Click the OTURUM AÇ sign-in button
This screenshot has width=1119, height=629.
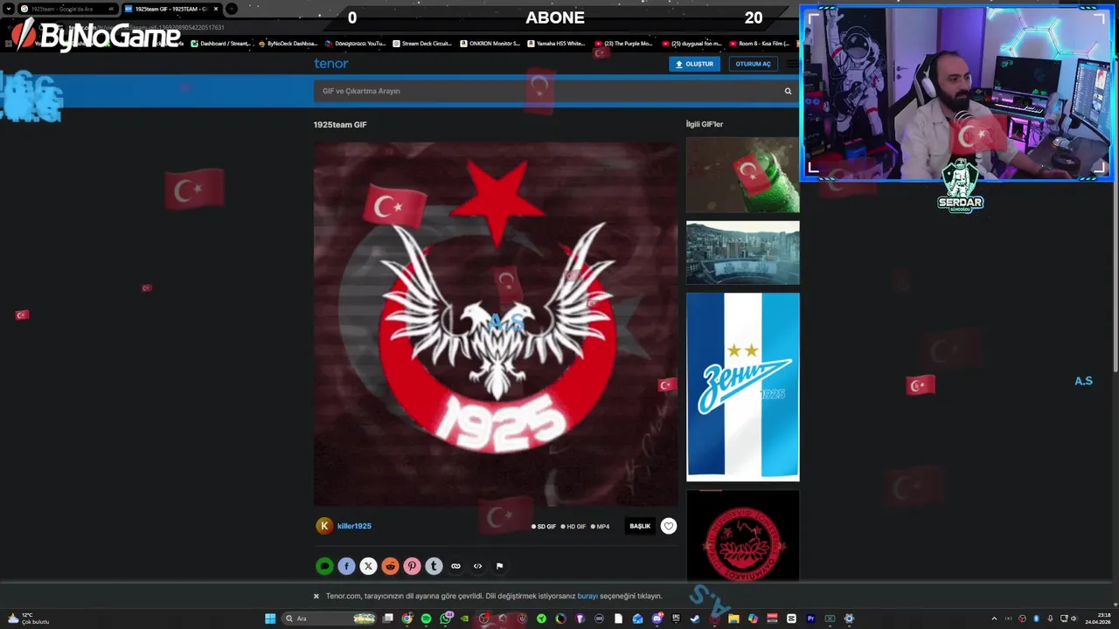point(753,64)
